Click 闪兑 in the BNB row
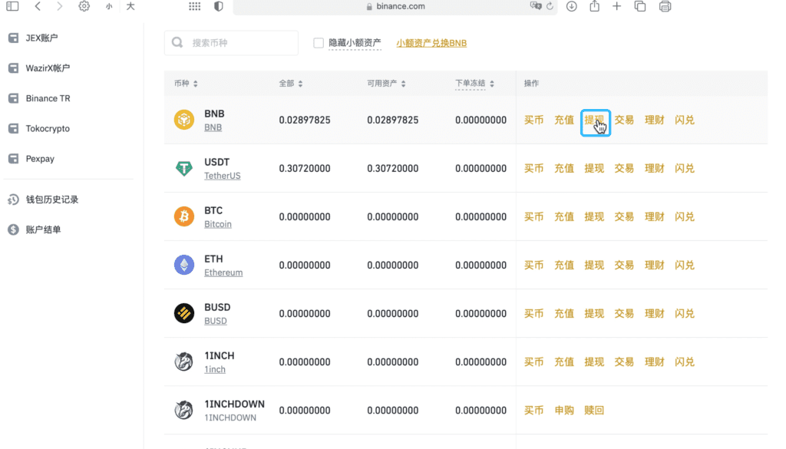This screenshot has height=449, width=786. coord(684,121)
